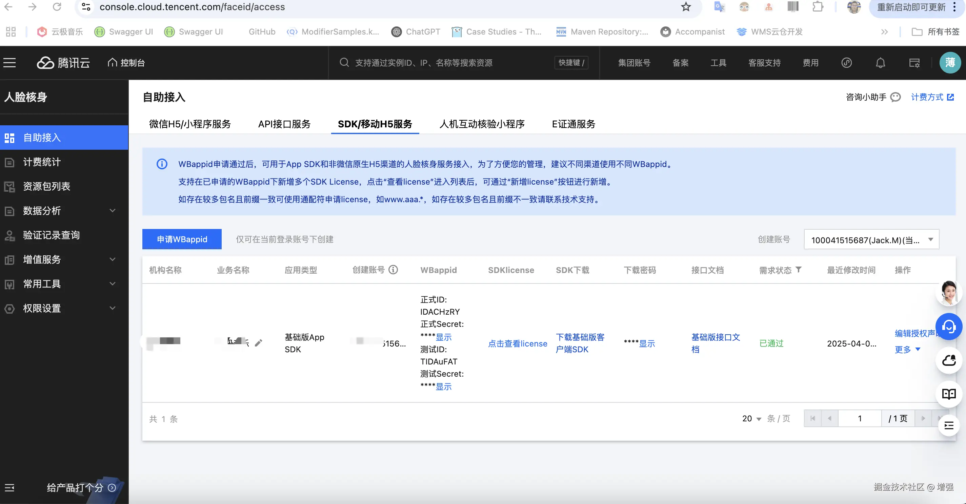966x504 pixels.
Task: Click the notification bell icon
Action: pyautogui.click(x=880, y=63)
